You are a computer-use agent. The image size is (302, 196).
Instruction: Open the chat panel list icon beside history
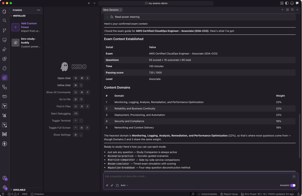tap(287, 10)
